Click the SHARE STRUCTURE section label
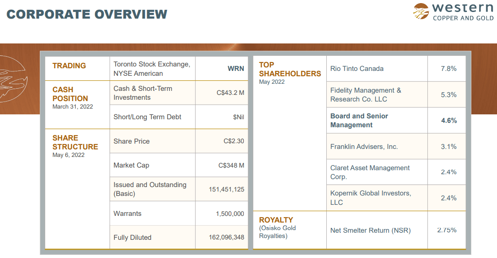Screen dimensions: 497x258 click(75, 142)
